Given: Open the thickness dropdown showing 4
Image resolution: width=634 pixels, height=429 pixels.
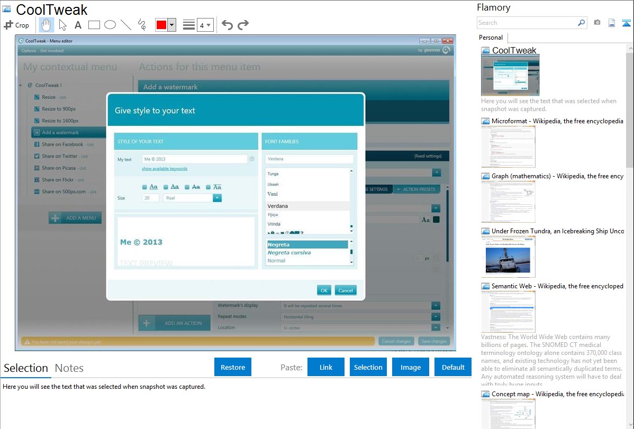Looking at the screenshot, I should (x=205, y=25).
